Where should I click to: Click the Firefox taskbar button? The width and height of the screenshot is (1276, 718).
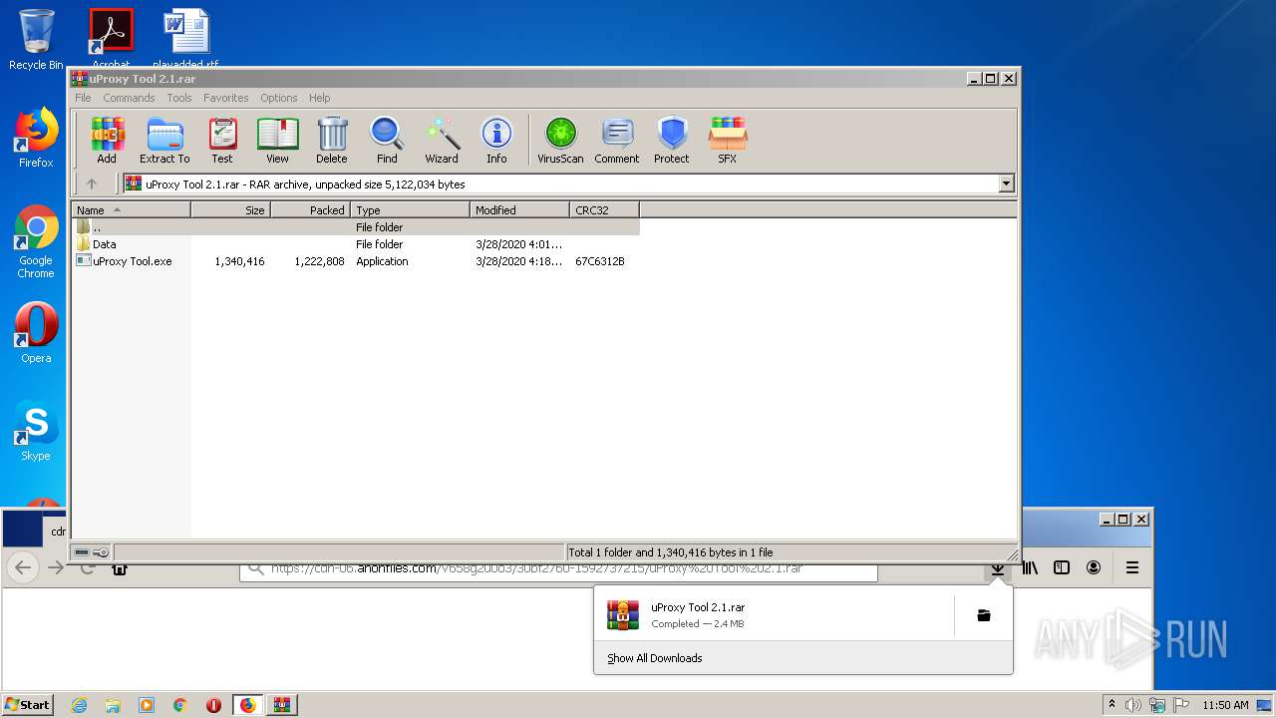click(x=247, y=705)
